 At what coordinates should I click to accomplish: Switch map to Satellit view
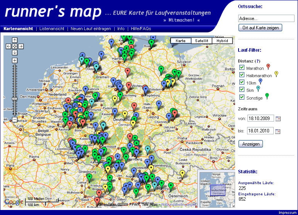[201, 41]
